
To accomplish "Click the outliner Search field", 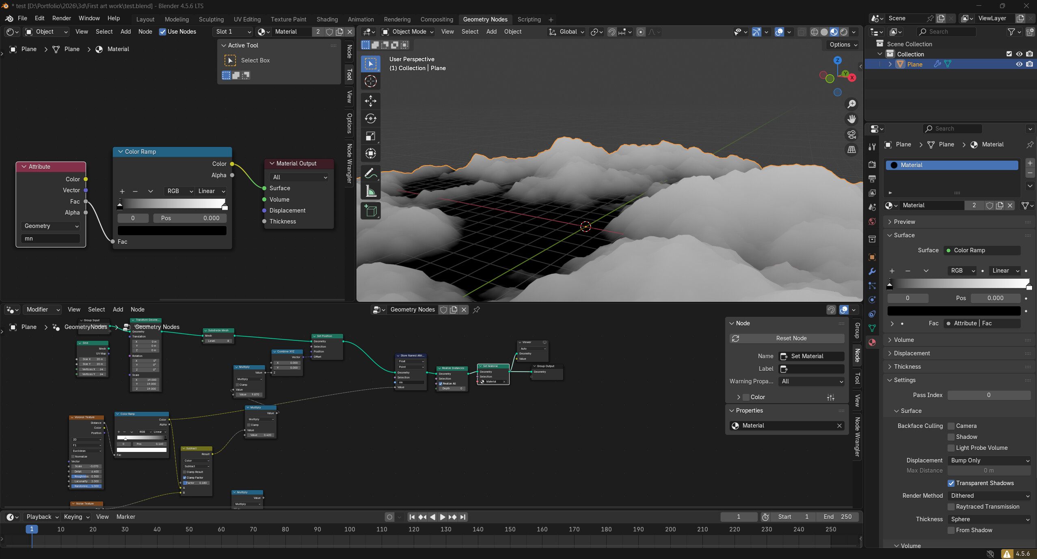I will [947, 32].
